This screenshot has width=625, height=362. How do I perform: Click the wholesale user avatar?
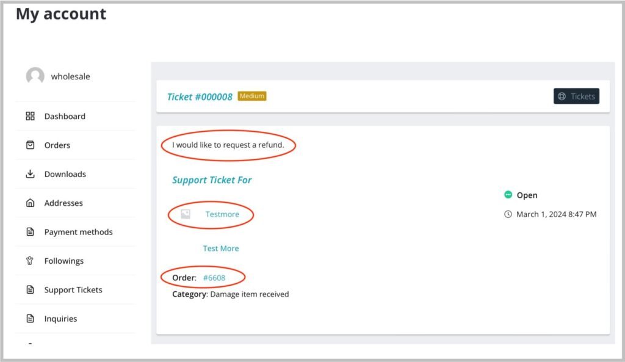(x=35, y=76)
